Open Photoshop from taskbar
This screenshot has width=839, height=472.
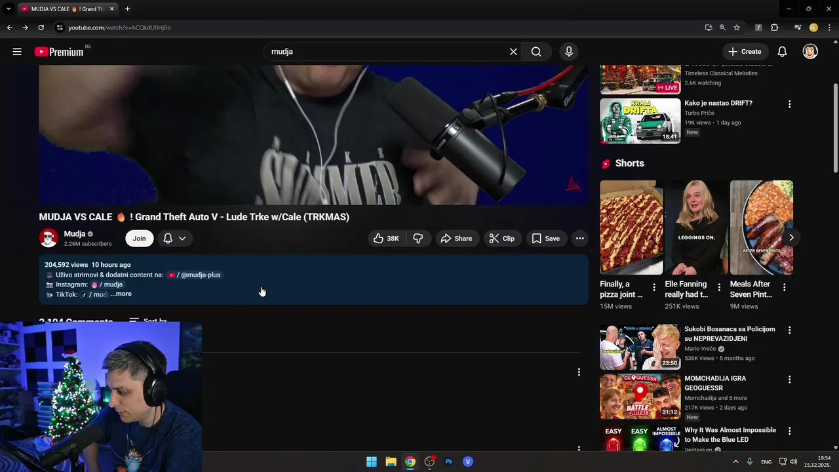(x=449, y=462)
